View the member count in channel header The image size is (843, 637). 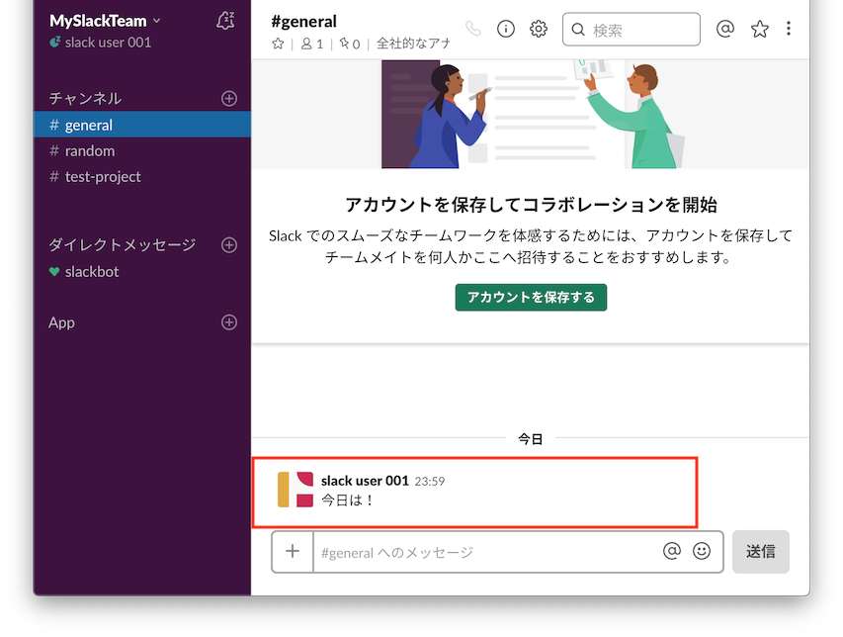(312, 44)
